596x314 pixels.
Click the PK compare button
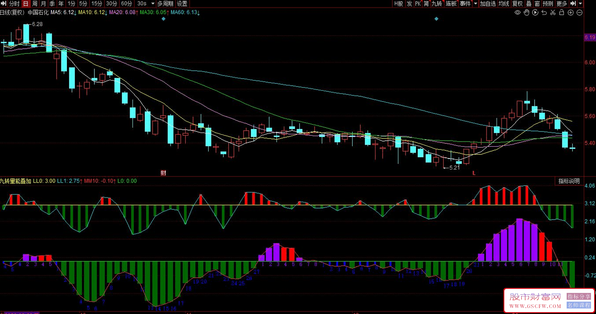click(418, 3)
